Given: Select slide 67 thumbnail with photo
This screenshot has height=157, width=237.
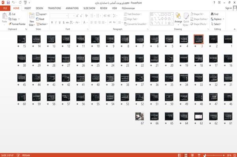Looking at the screenshot, I should click(x=139, y=116).
